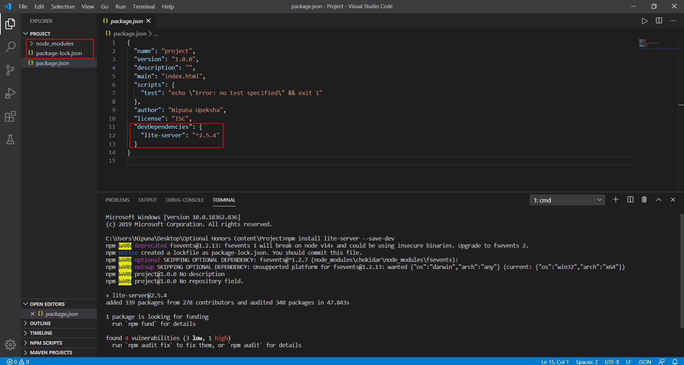684x365 pixels.
Task: Select the Testing beaker icon
Action: (x=10, y=139)
